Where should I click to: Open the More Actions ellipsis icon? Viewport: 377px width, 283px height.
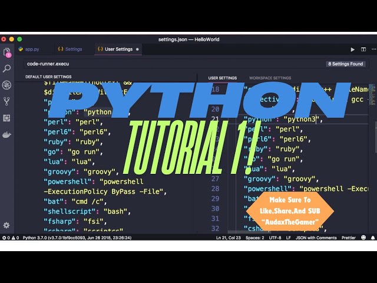373,50
